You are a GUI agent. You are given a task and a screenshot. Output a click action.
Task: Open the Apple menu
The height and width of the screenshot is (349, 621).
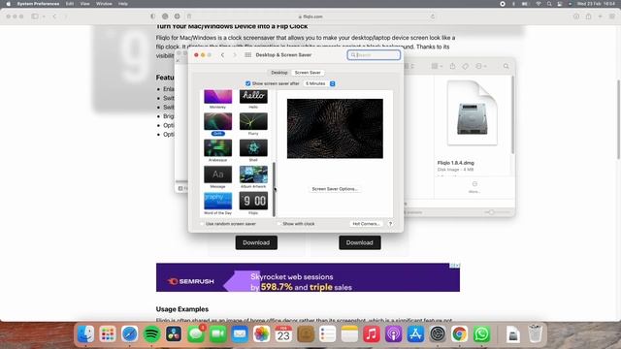tap(8, 4)
